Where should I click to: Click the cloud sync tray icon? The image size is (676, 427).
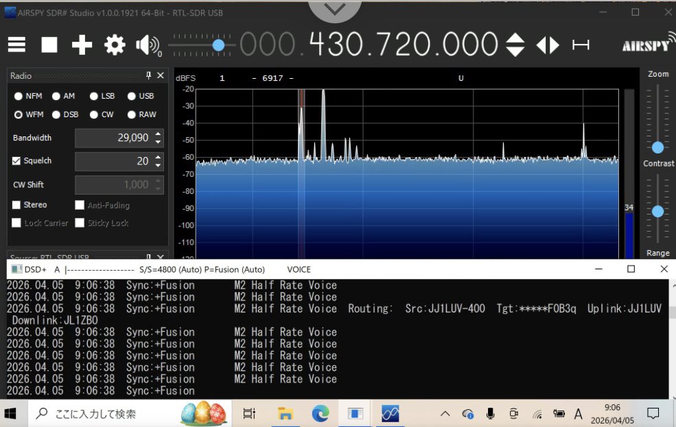pyautogui.click(x=468, y=414)
